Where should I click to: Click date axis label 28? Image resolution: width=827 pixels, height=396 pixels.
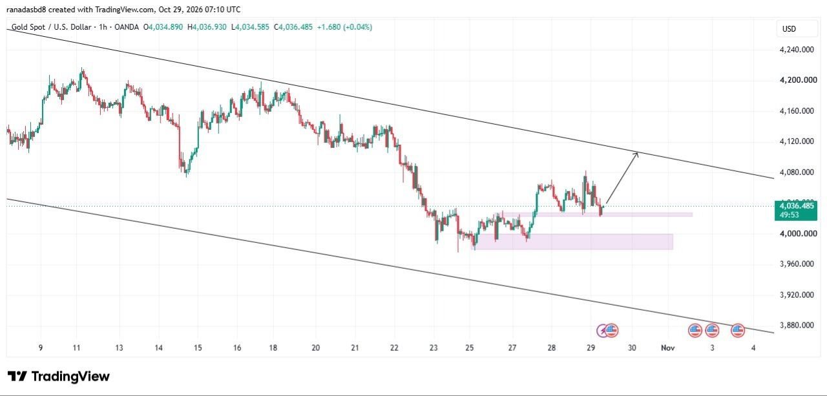click(551, 348)
